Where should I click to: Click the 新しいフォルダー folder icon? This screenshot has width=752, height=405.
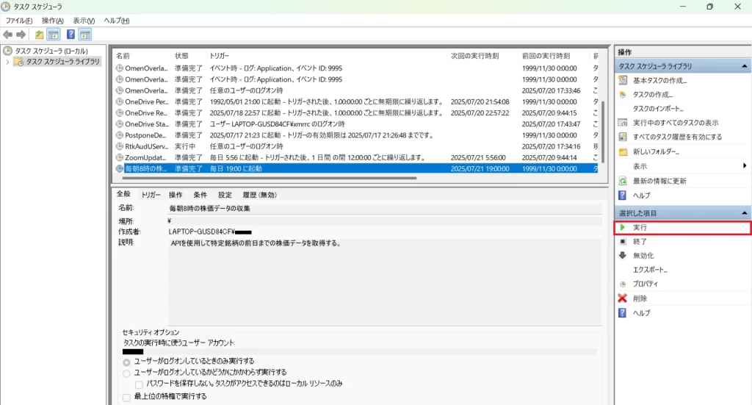tap(623, 151)
